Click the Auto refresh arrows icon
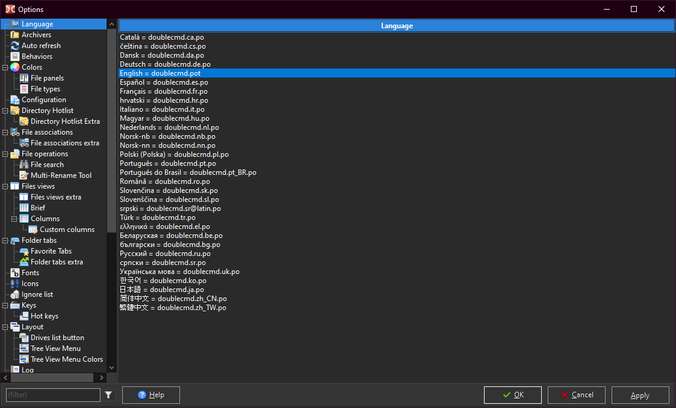Viewport: 676px width, 408px height. coord(15,46)
